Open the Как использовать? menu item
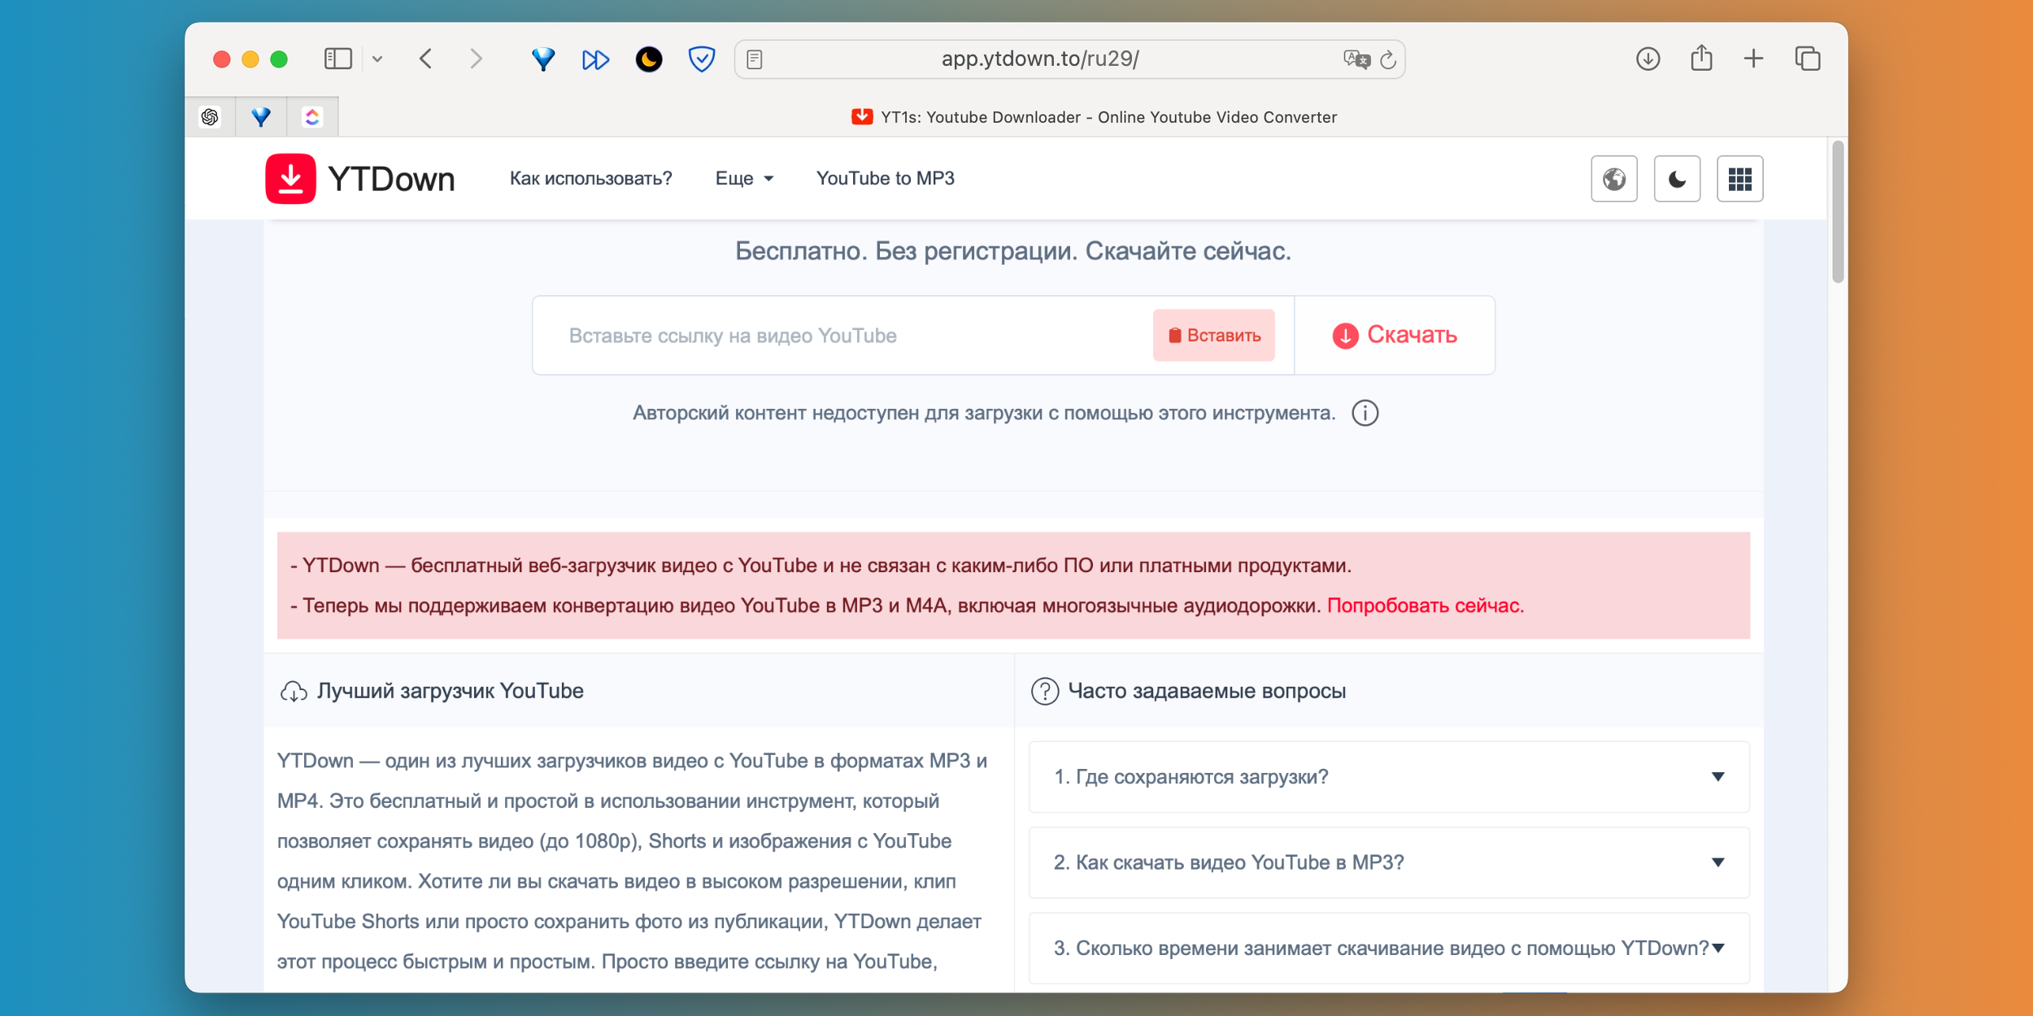 [x=590, y=178]
